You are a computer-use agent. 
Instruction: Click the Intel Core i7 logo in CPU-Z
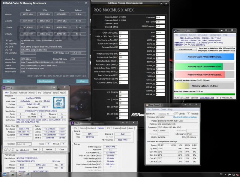coord(59,103)
